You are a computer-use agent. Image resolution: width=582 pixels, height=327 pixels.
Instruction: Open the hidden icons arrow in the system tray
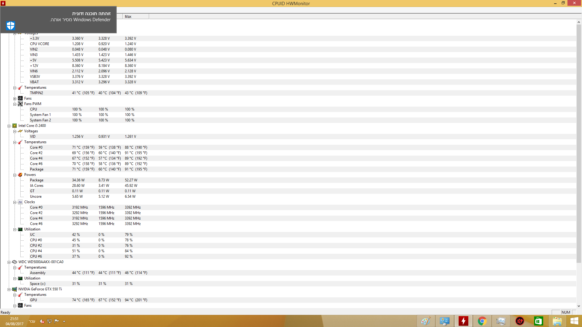pyautogui.click(x=64, y=321)
